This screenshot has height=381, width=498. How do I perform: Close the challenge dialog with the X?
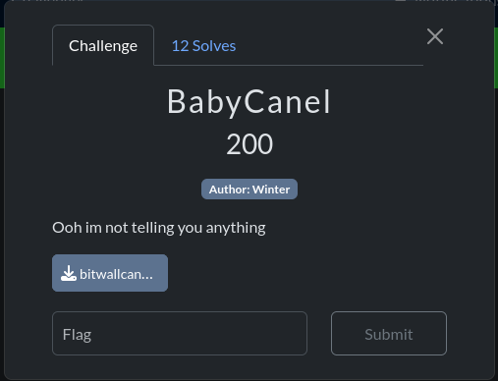(435, 36)
